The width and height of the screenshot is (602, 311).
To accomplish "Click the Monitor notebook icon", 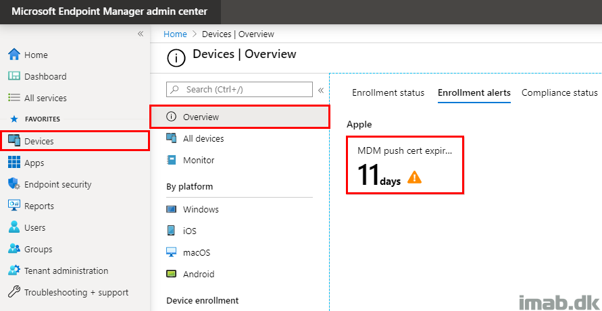I will tap(172, 160).
